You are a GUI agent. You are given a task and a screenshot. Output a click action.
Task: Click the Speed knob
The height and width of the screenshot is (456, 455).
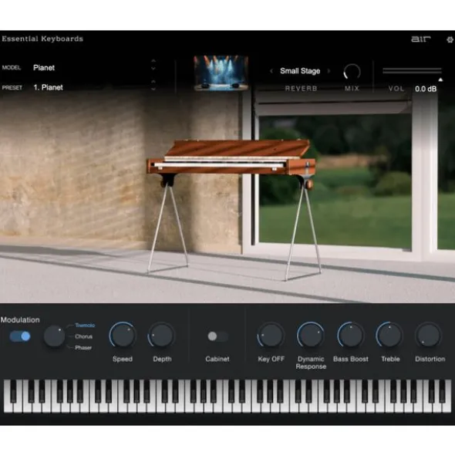coord(123,336)
